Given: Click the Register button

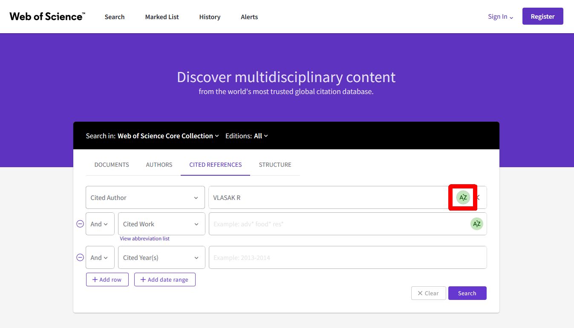Looking at the screenshot, I should (x=542, y=16).
